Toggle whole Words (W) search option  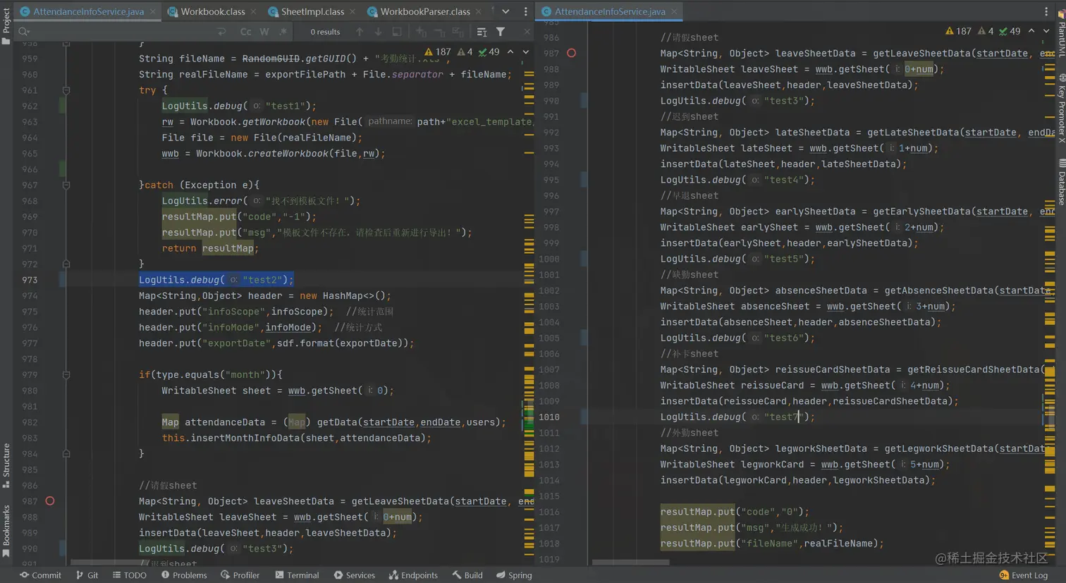(x=264, y=32)
